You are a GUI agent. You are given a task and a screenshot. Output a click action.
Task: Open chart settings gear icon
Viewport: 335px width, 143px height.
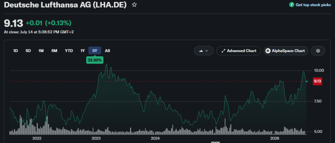click(x=318, y=51)
